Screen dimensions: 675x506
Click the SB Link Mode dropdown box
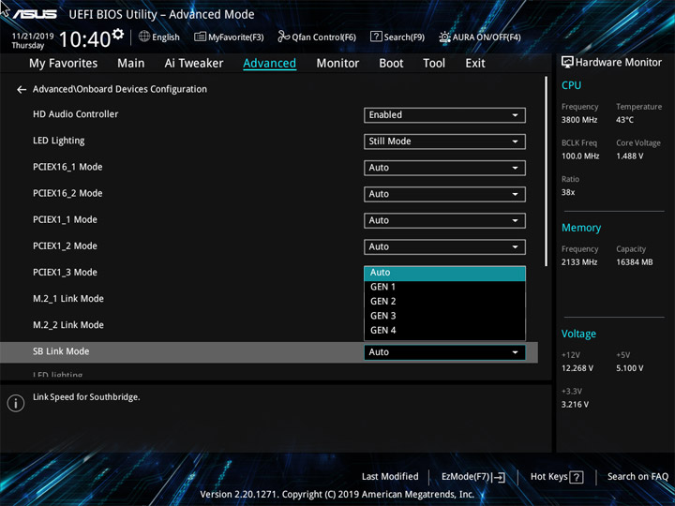point(444,352)
